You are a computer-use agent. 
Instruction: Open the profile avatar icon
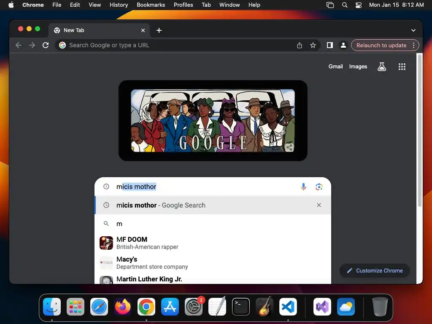[343, 45]
